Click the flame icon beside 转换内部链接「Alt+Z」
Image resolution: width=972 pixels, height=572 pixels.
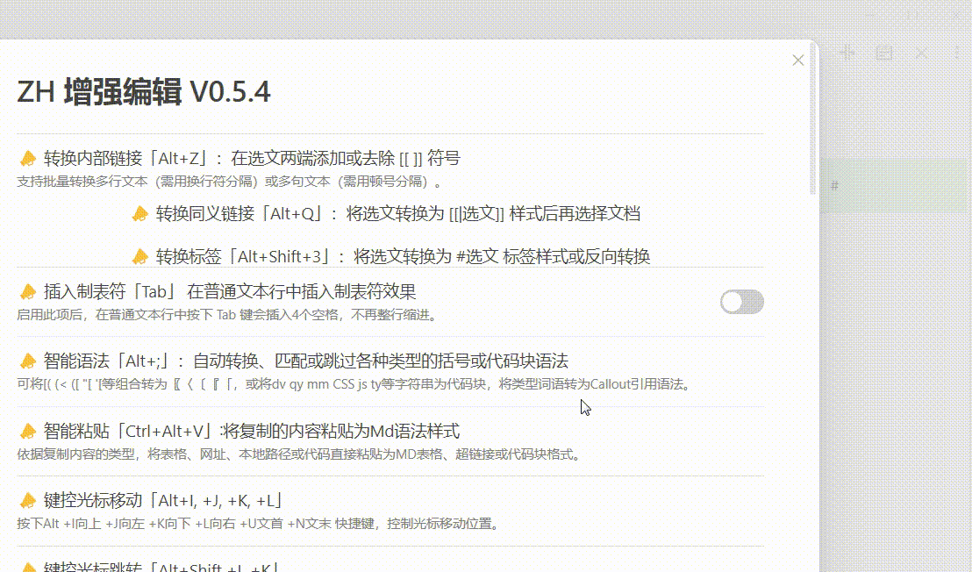[27, 158]
